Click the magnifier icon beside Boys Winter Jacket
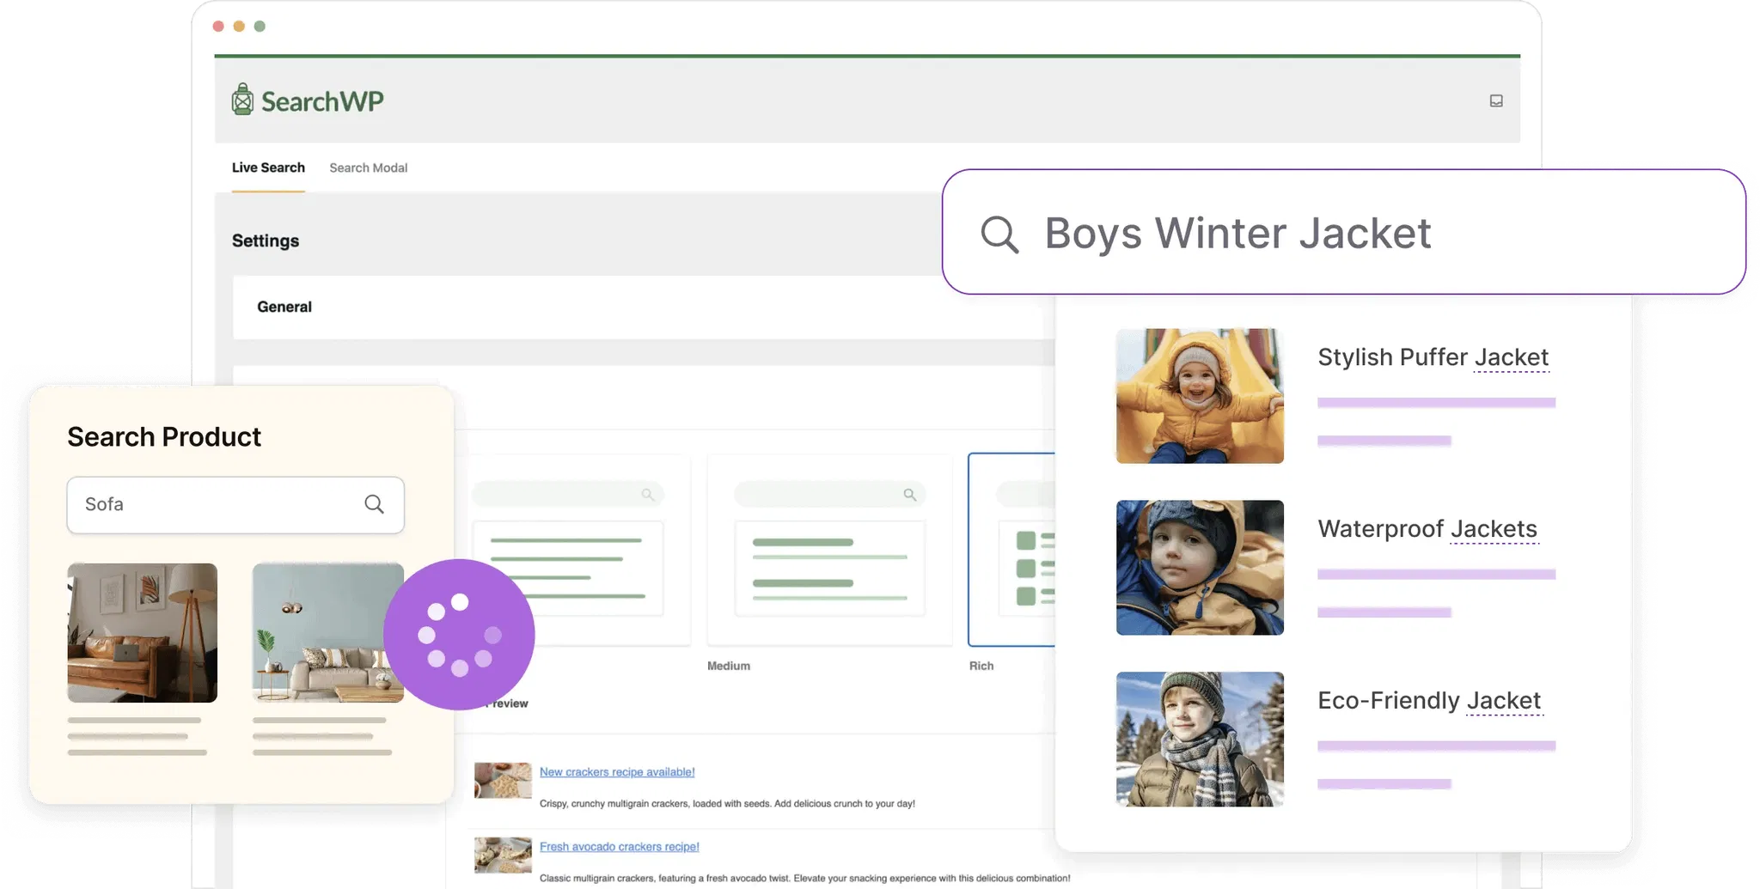This screenshot has height=889, width=1760. coord(999,234)
